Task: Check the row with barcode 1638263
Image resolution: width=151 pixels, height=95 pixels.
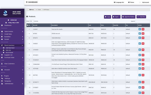Action: pyautogui.click(x=27, y=44)
